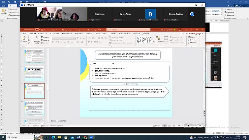Screen dimensions: 249x140
Task: Collapse the PowerPoint ribbon chevron
Action: (x=203, y=46)
